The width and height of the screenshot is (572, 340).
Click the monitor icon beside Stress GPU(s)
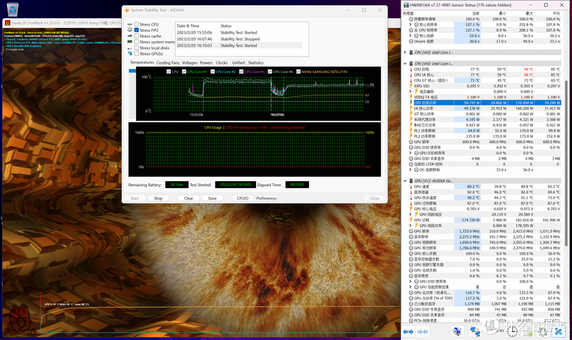[130, 53]
